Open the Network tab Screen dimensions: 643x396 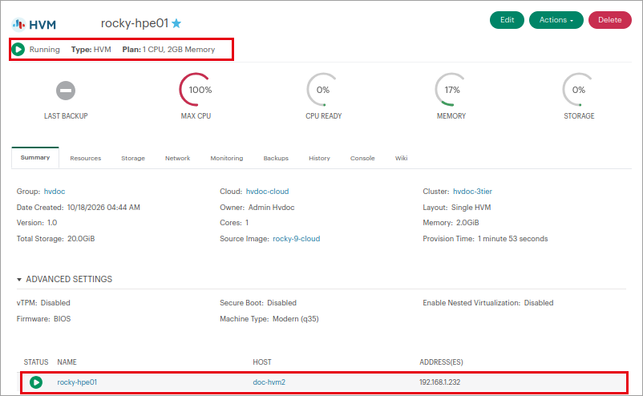[x=177, y=158]
